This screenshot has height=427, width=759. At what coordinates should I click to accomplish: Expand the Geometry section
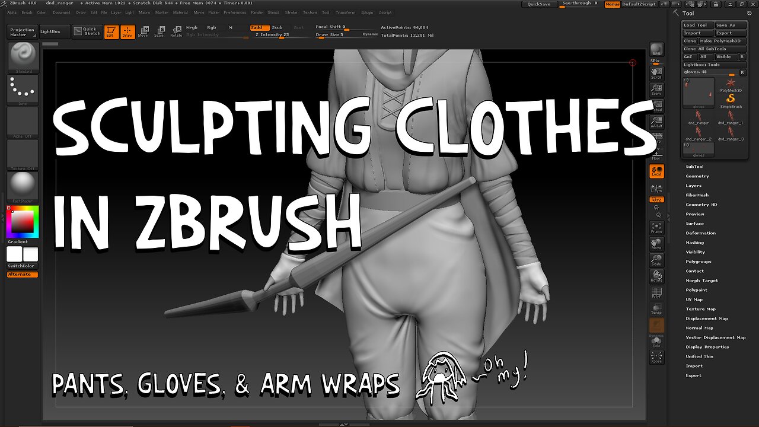click(697, 176)
